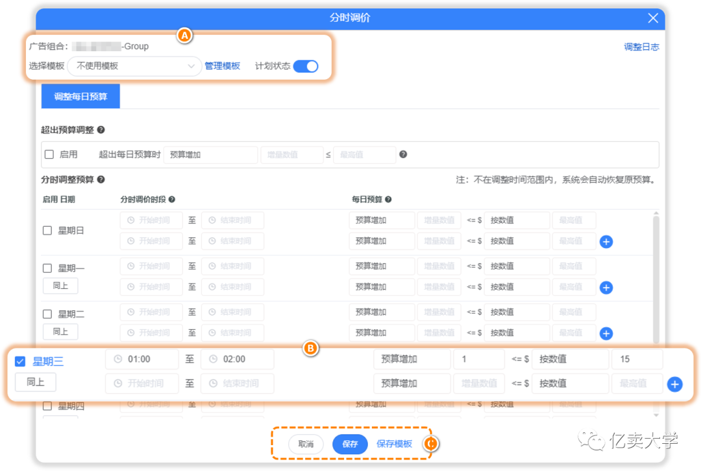701x471 pixels.
Task: Open 按数值 dropdown in 星期三 first row
Action: [x=569, y=360]
